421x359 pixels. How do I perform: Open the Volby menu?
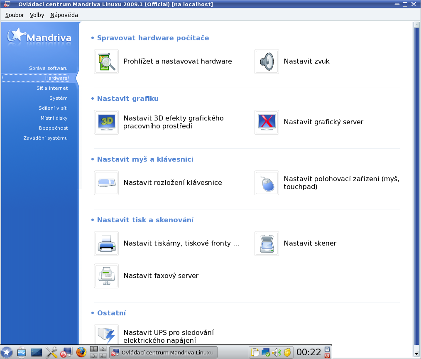point(37,15)
